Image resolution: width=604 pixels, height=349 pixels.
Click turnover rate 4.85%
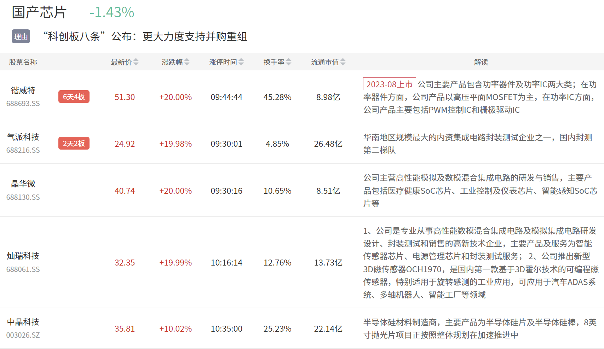point(277,144)
